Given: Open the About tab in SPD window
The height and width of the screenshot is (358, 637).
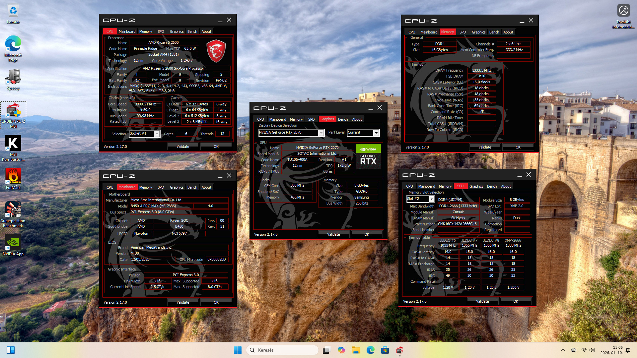Looking at the screenshot, I should point(506,186).
